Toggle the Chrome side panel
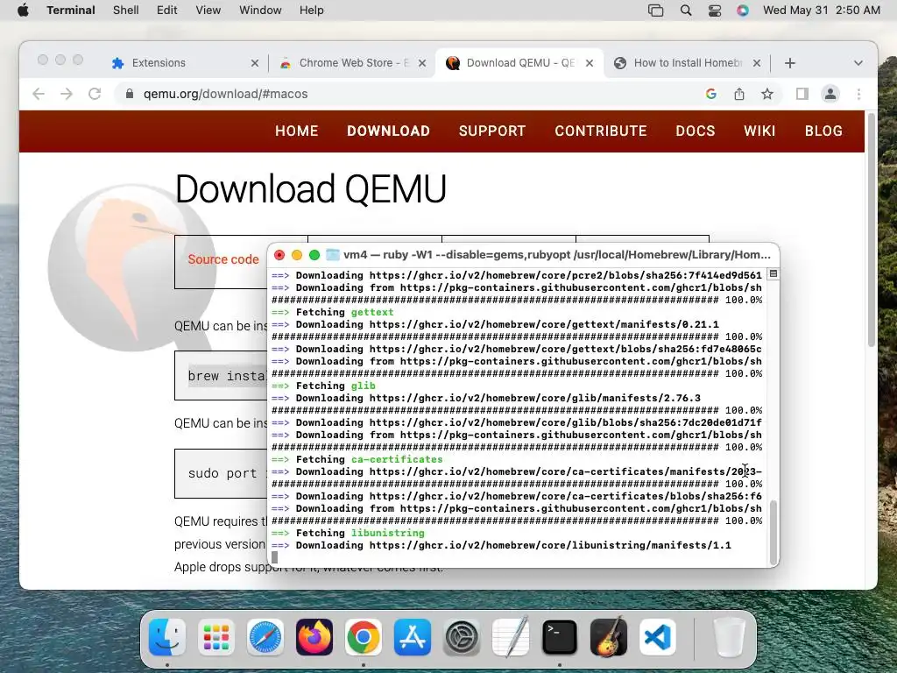This screenshot has height=673, width=897. point(802,94)
